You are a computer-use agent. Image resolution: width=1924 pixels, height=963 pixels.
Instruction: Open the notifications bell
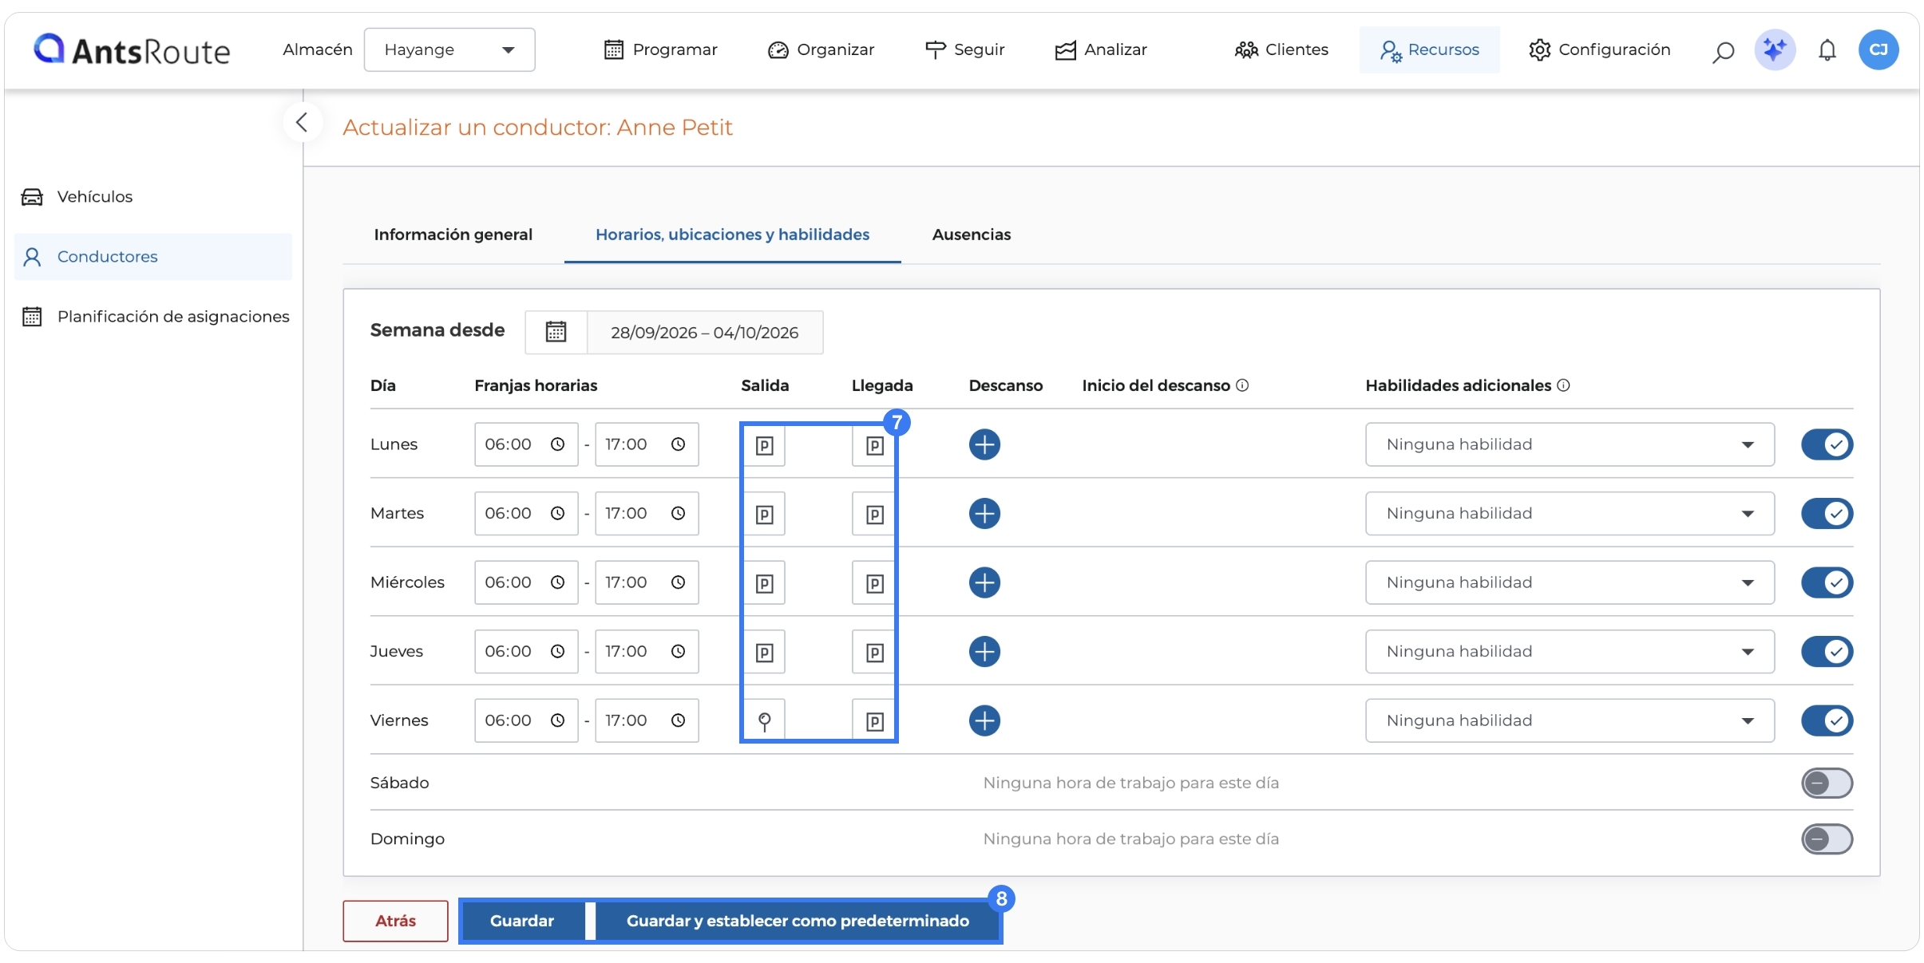point(1827,50)
